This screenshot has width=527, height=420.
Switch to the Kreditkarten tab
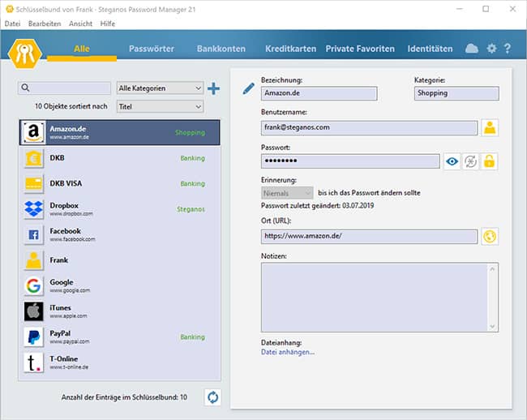pyautogui.click(x=291, y=49)
